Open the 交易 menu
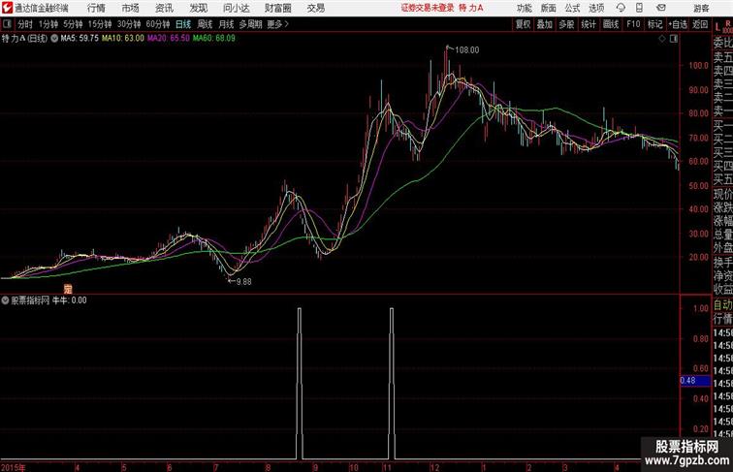Viewport: 733px width, 472px height. pyautogui.click(x=315, y=8)
